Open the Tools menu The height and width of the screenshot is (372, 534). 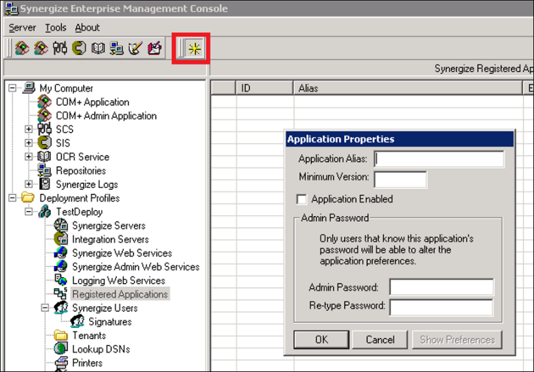(x=55, y=28)
